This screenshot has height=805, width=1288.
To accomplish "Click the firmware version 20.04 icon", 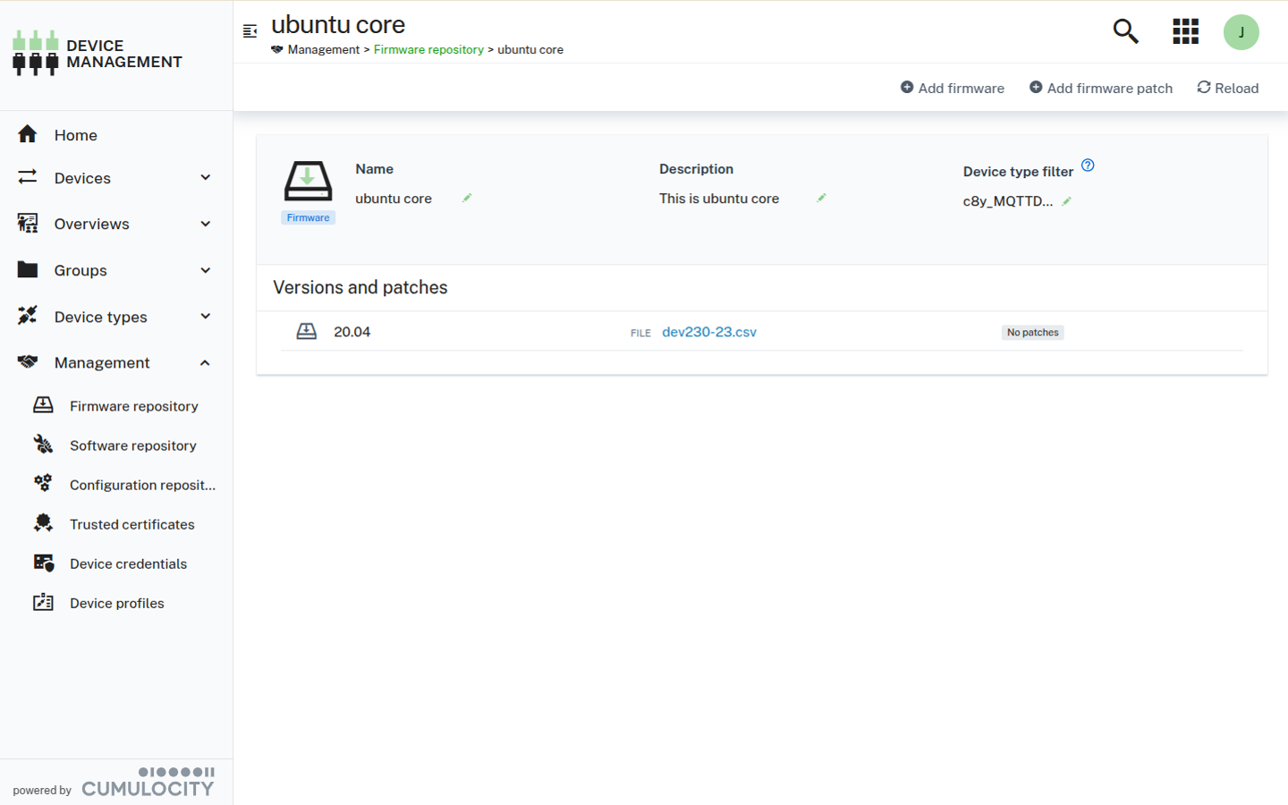I will coord(307,332).
